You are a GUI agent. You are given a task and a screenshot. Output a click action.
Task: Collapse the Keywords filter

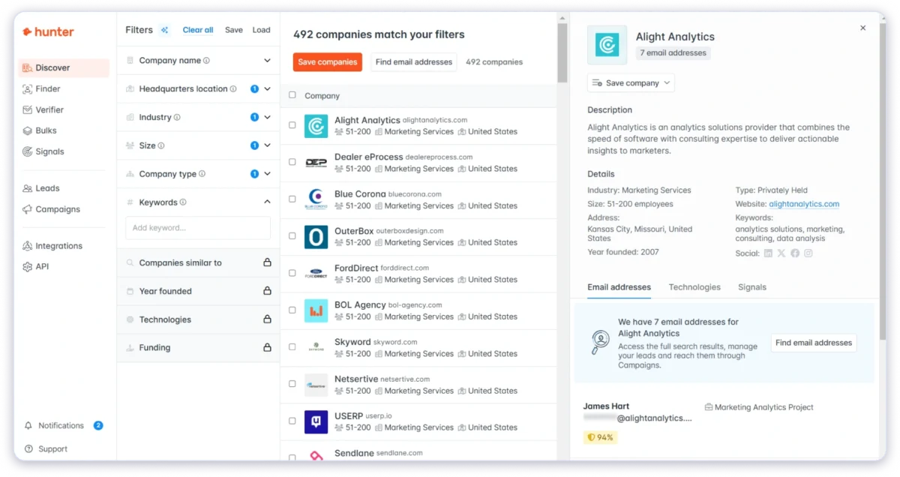pyautogui.click(x=268, y=202)
